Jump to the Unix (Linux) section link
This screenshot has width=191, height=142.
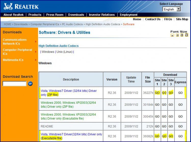(65, 52)
